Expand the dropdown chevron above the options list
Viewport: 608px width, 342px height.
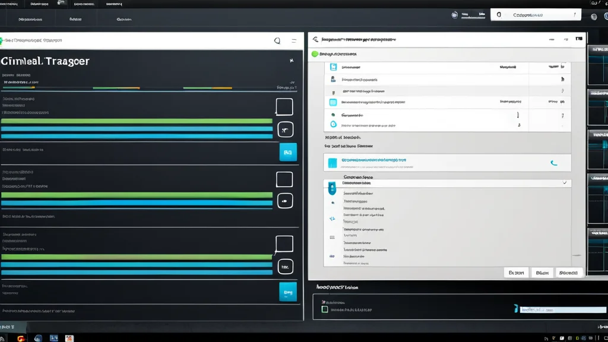coord(565,183)
